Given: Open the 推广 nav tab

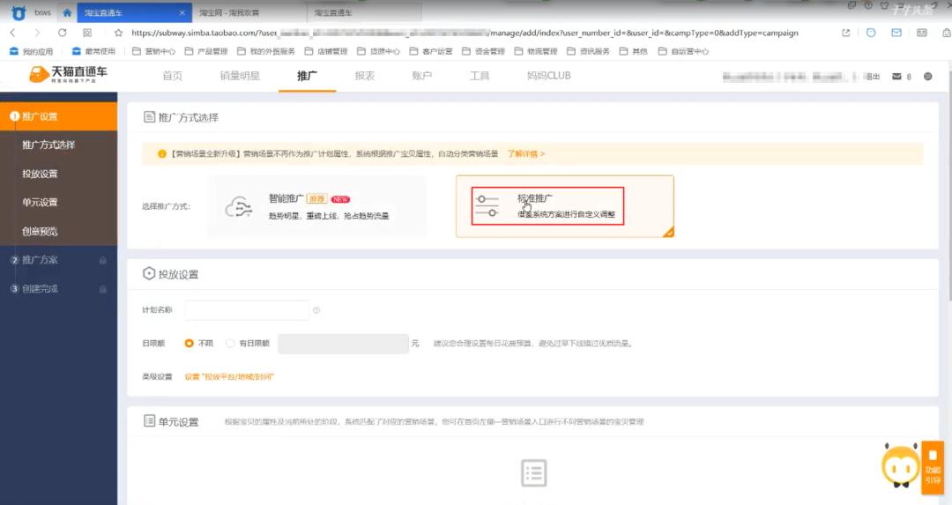Looking at the screenshot, I should click(307, 76).
